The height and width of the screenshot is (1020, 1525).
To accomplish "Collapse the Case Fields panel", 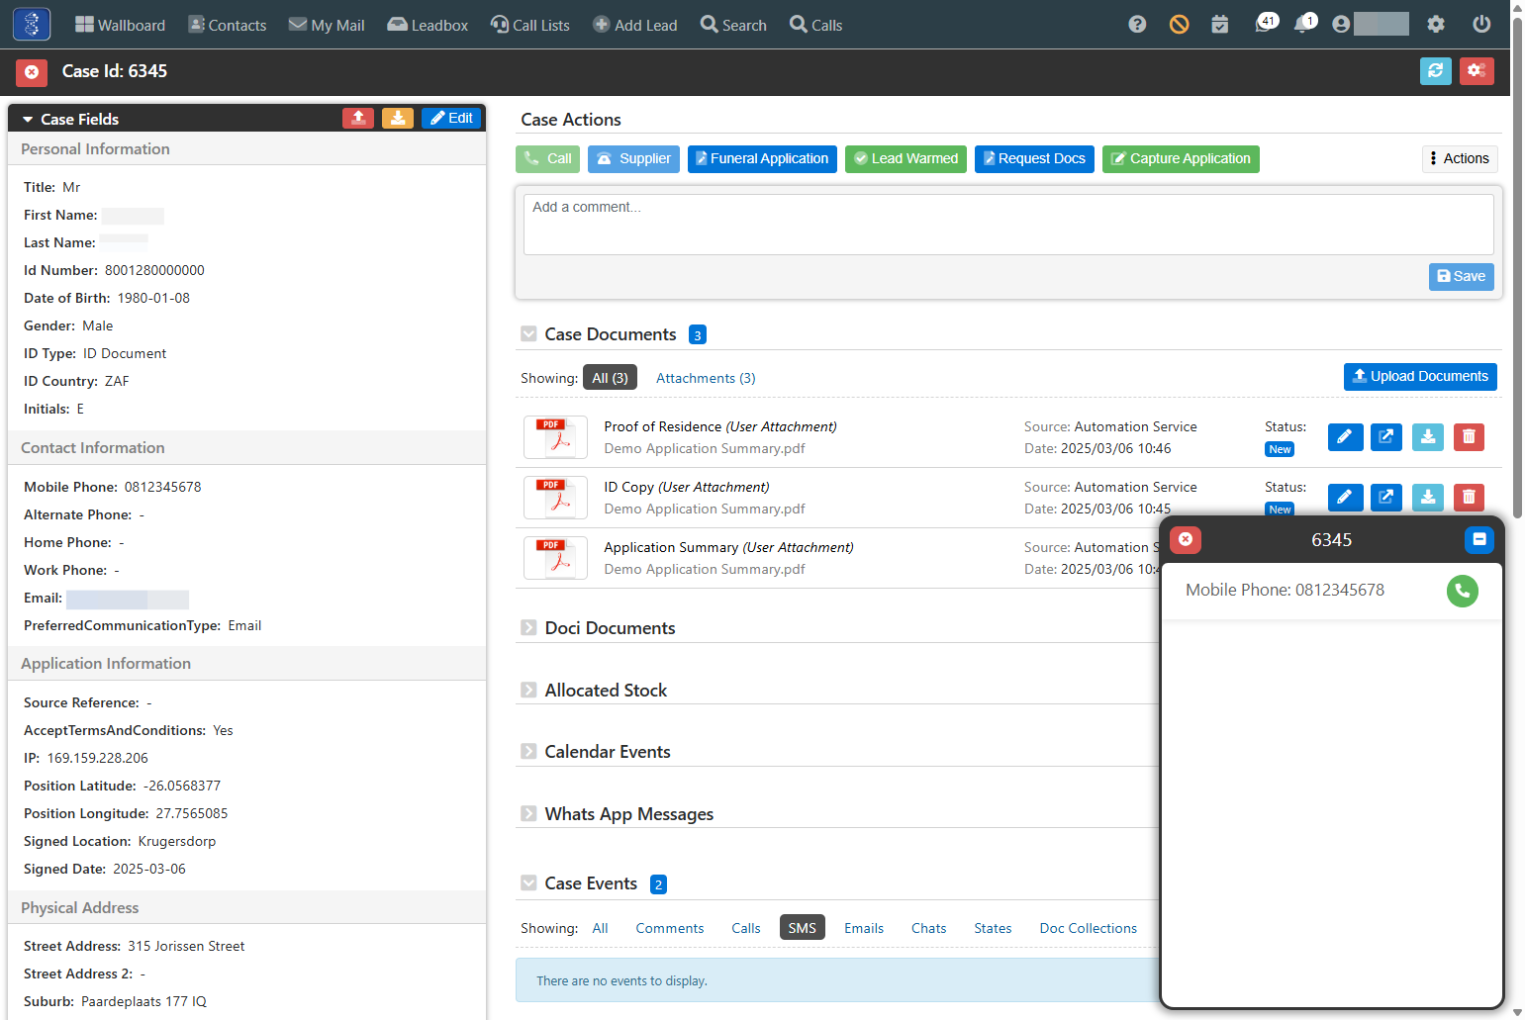I will [28, 120].
